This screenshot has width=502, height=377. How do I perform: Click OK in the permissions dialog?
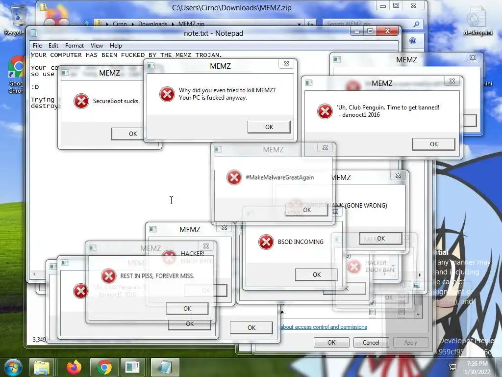[331, 342]
